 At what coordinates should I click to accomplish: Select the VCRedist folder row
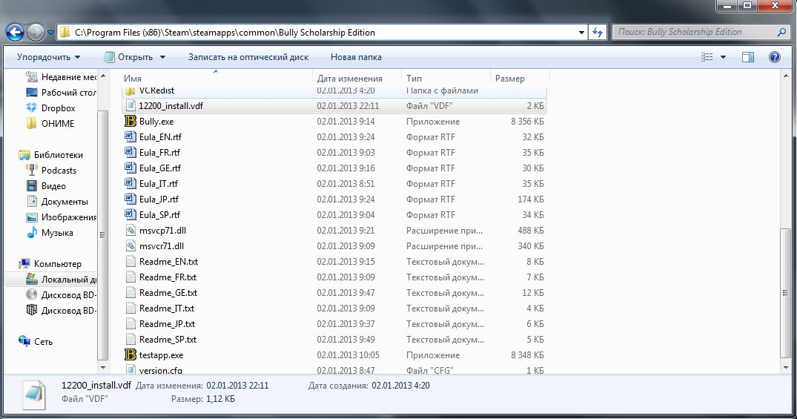[334, 91]
